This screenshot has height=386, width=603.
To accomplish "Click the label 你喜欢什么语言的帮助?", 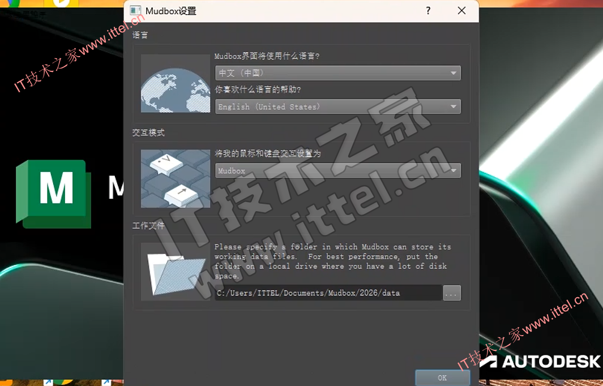I will point(258,89).
